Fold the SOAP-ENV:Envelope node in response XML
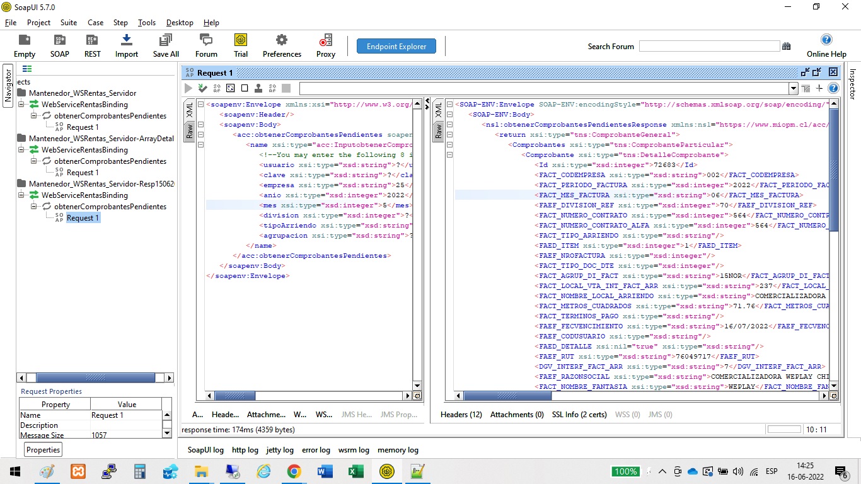Viewport: 861px width, 484px height. pyautogui.click(x=449, y=105)
